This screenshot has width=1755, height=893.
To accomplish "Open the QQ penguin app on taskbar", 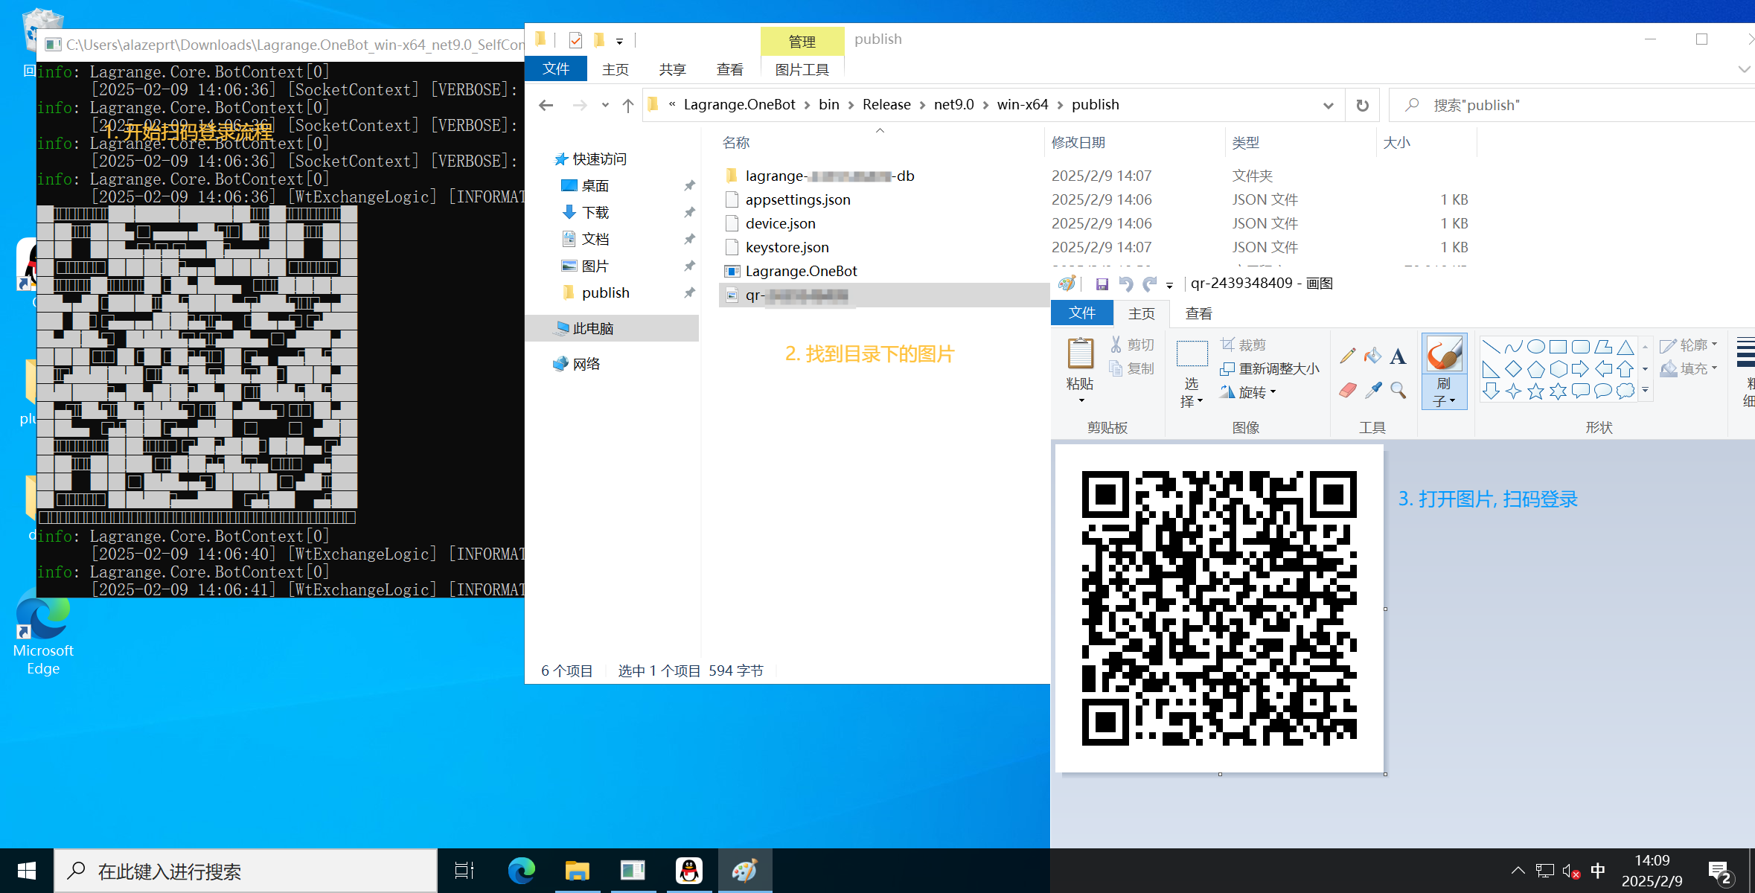I will pos(688,871).
